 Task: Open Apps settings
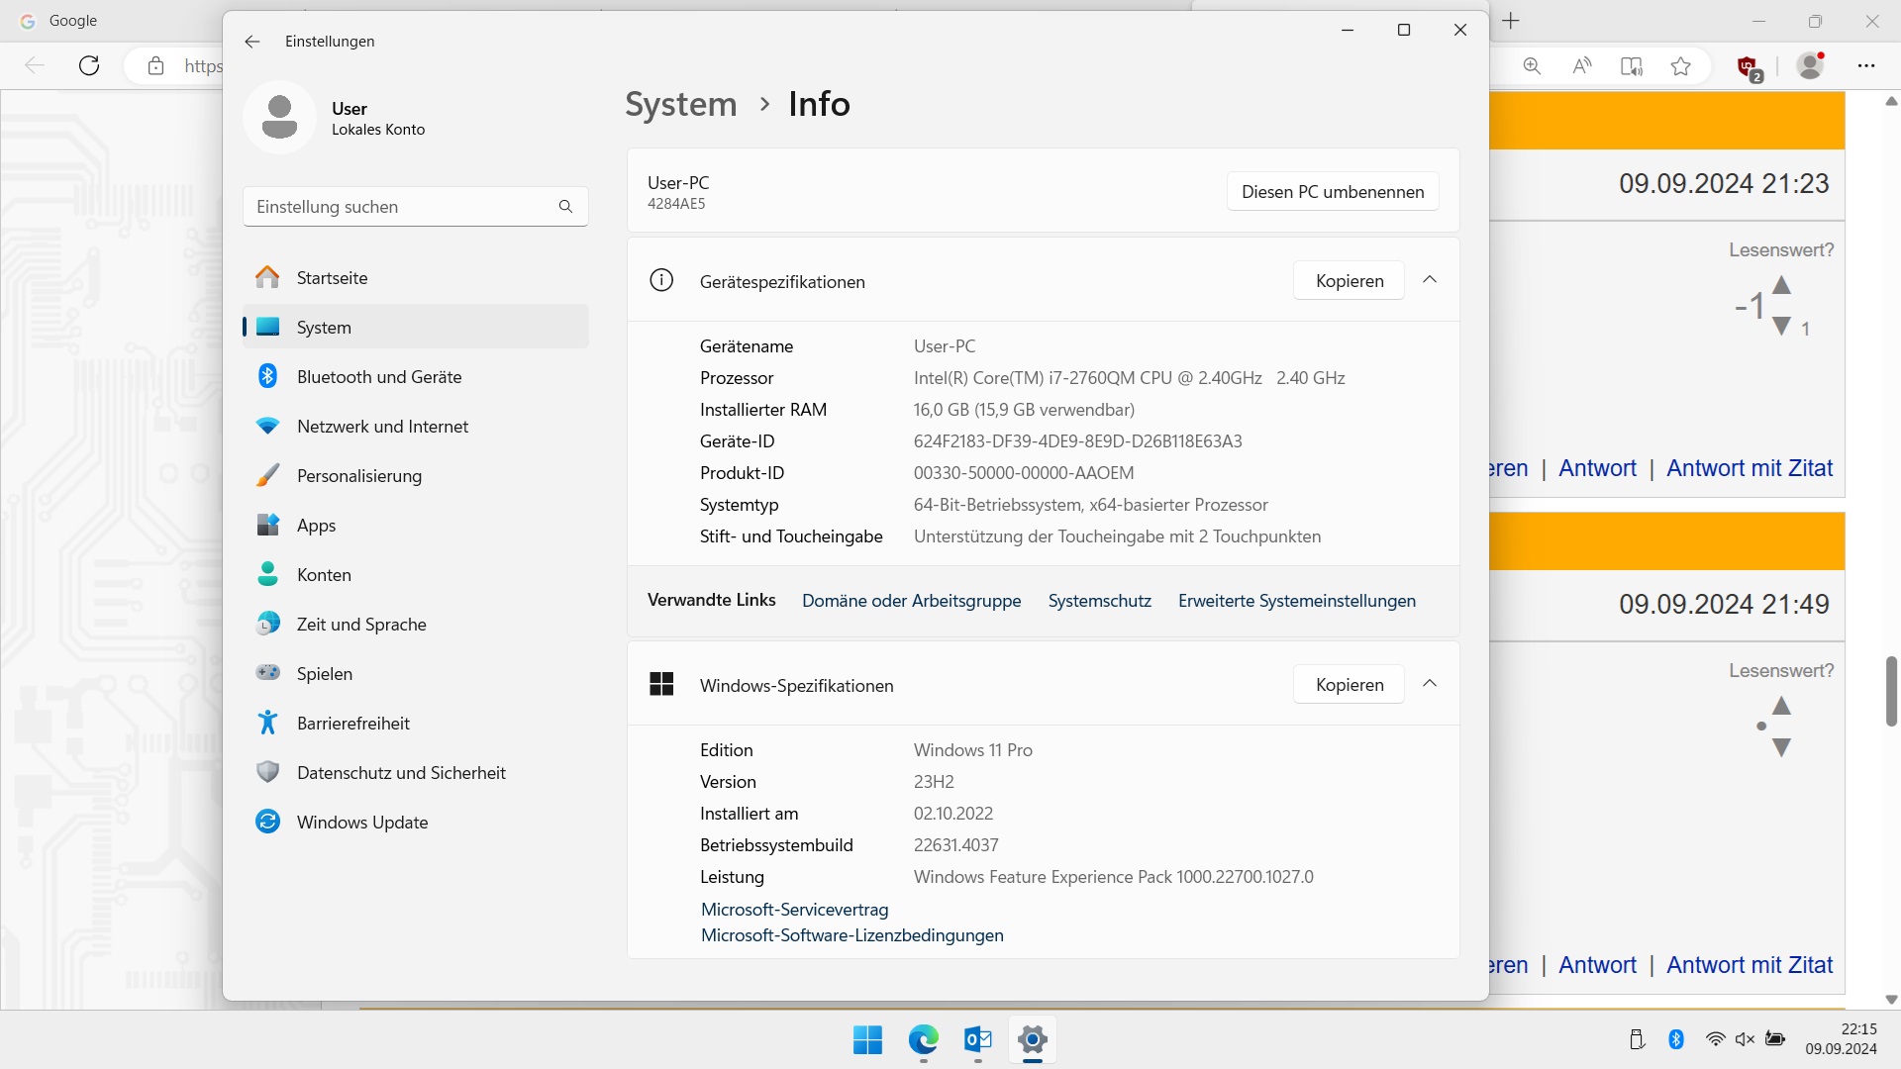[x=416, y=526]
